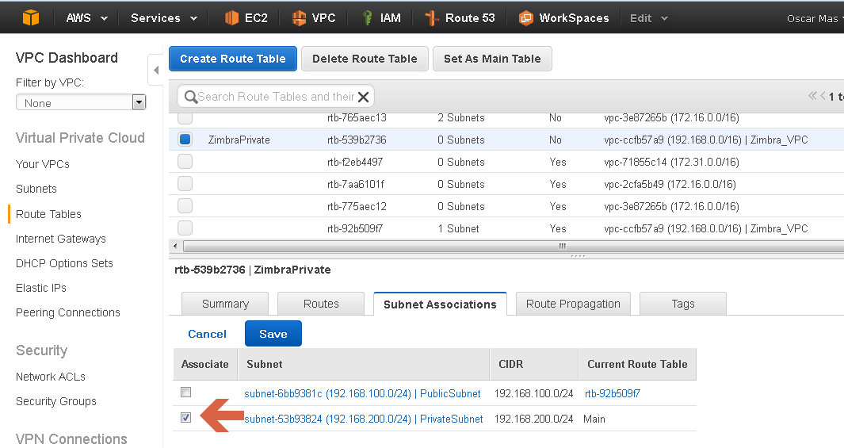Open Peering Connections in the sidebar
This screenshot has height=448, width=844.
pos(68,312)
